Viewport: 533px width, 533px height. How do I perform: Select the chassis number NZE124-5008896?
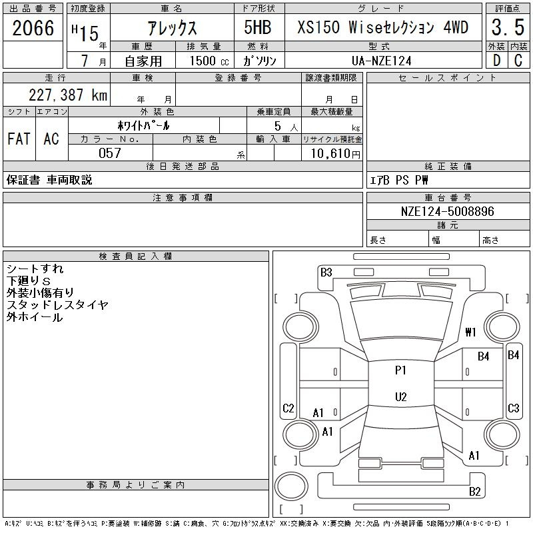point(448,211)
